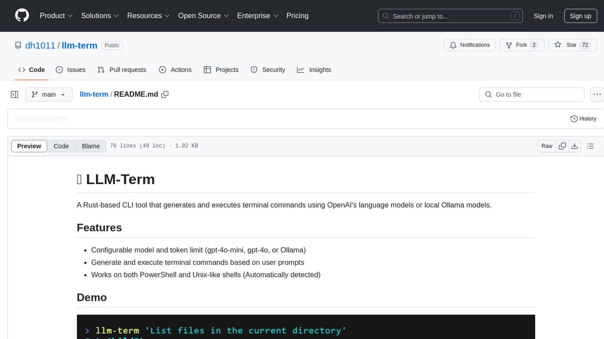Open the Actions tab
Image resolution: width=604 pixels, height=339 pixels.
coord(175,70)
